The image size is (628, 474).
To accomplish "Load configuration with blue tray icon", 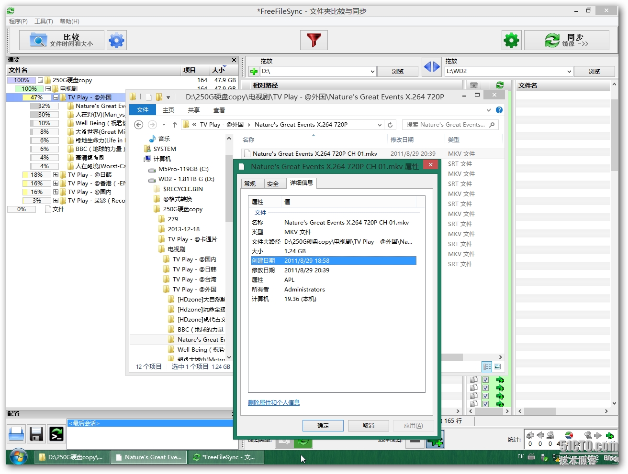I will pos(17,434).
